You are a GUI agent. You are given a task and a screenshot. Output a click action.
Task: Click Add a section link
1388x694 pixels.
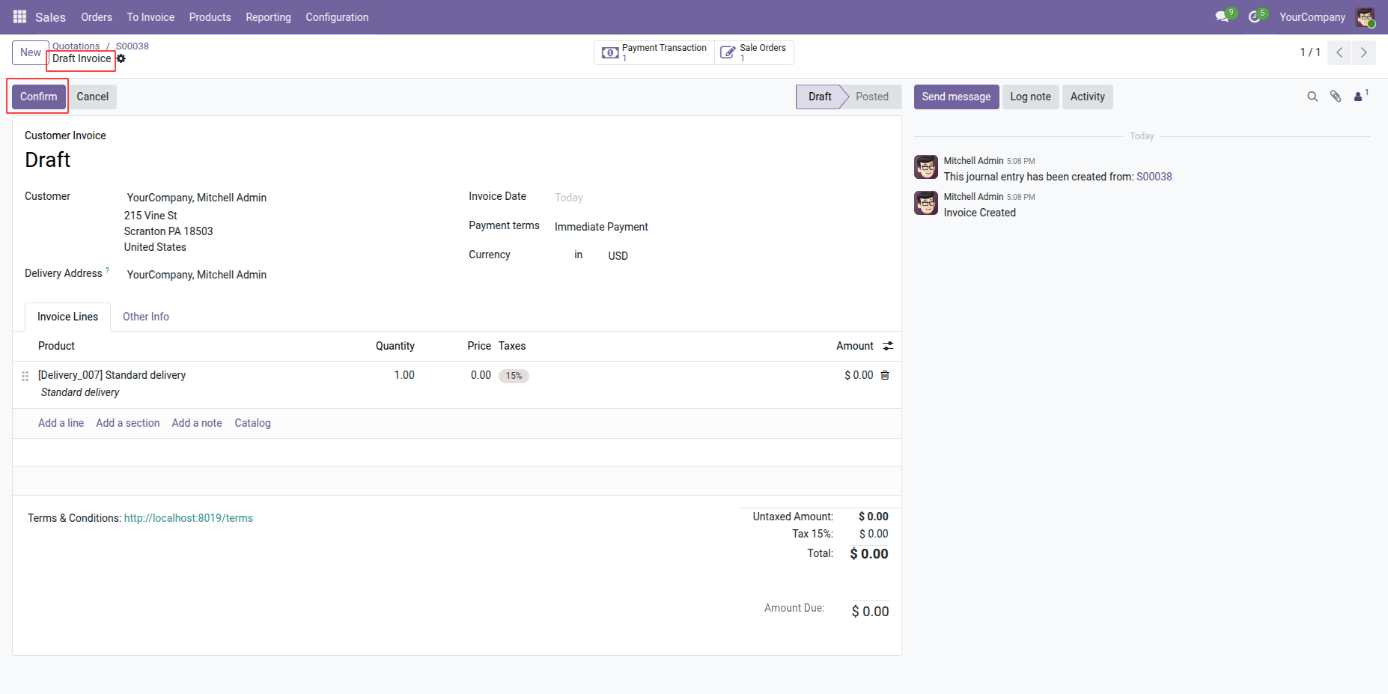tap(128, 423)
